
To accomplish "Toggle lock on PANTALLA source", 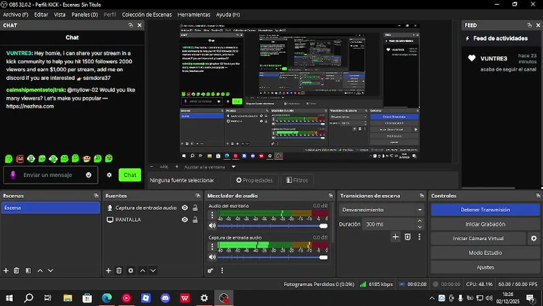I will tap(195, 220).
